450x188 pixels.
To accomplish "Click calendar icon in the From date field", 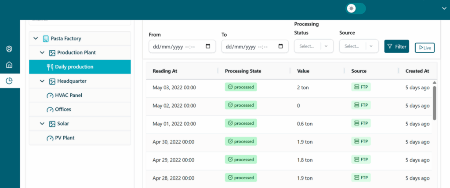I will (x=208, y=46).
